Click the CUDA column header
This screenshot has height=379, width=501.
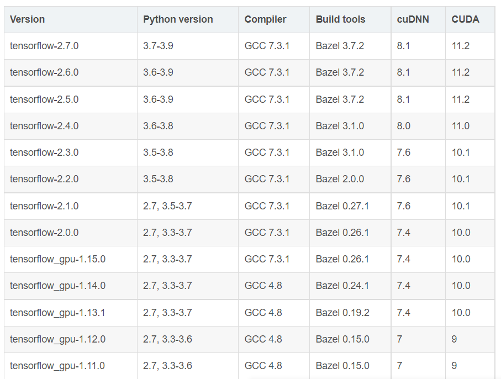(466, 19)
